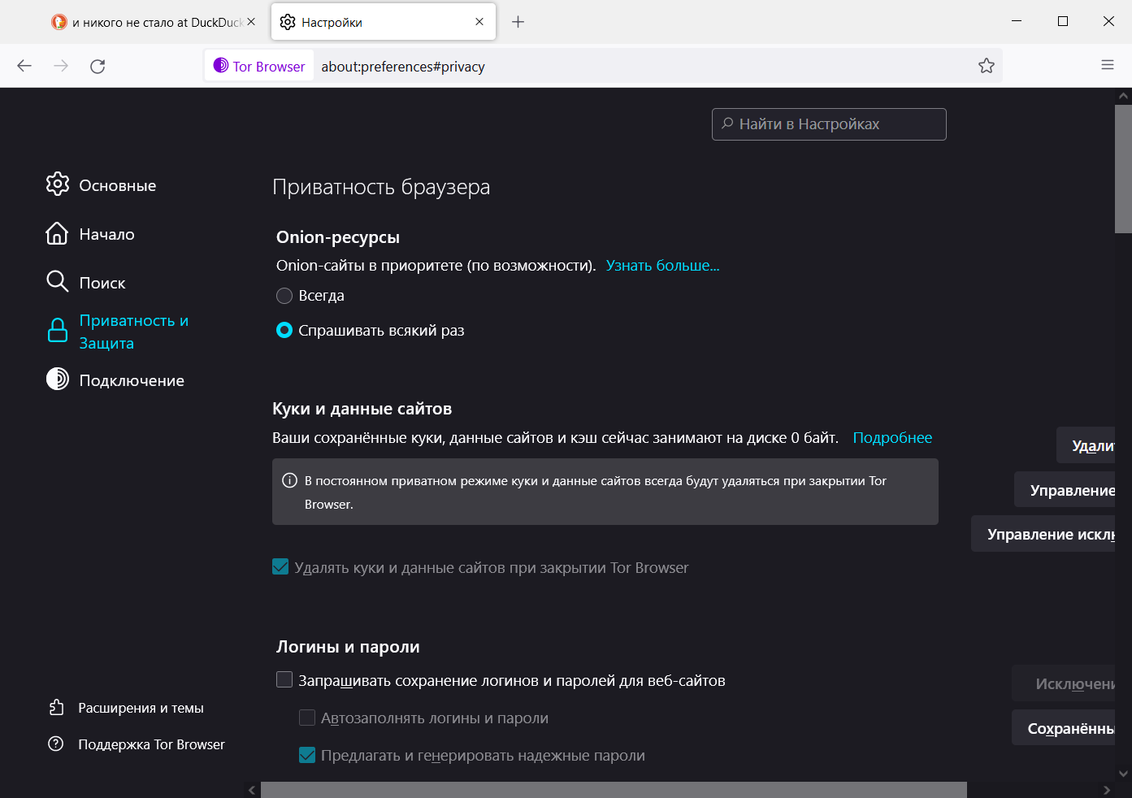Click the Основные gear icon

tap(58, 184)
